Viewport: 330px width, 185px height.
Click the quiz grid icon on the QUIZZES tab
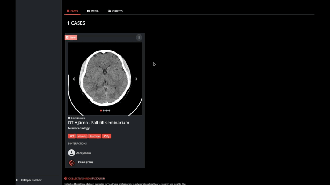tap(109, 11)
